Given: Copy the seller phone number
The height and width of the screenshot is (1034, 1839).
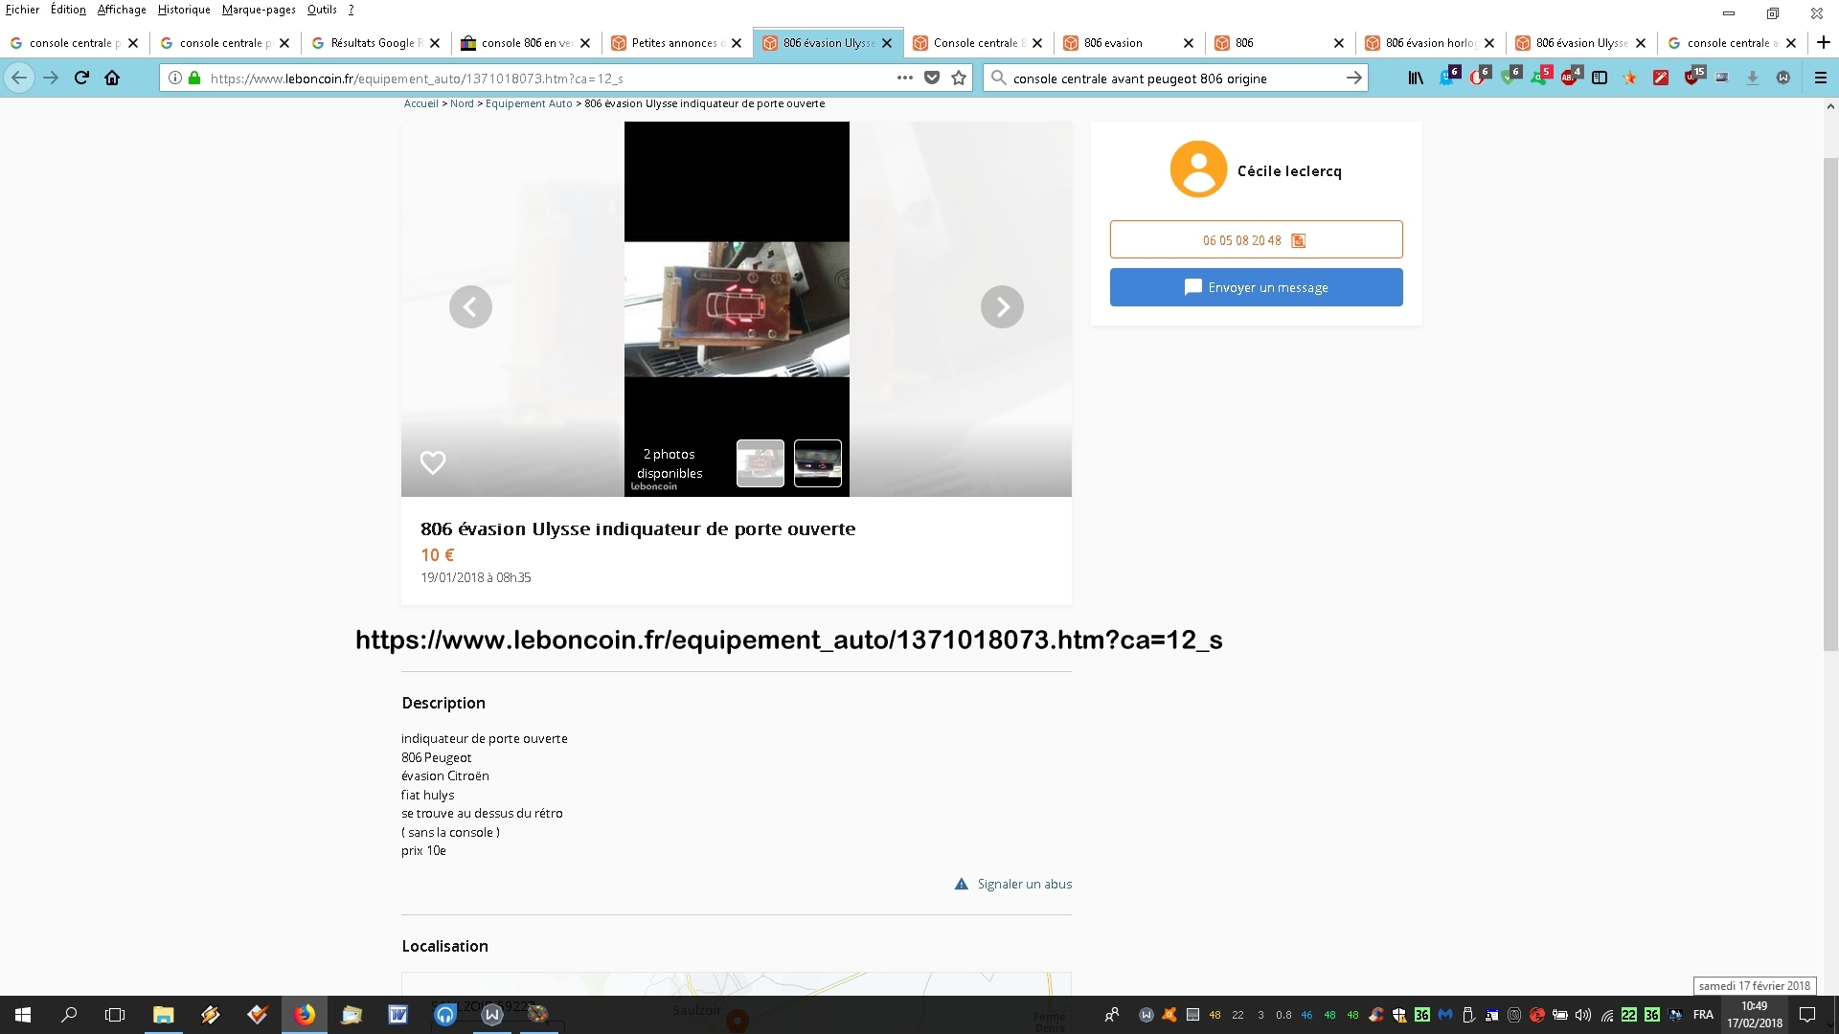Looking at the screenshot, I should pyautogui.click(x=1256, y=239).
